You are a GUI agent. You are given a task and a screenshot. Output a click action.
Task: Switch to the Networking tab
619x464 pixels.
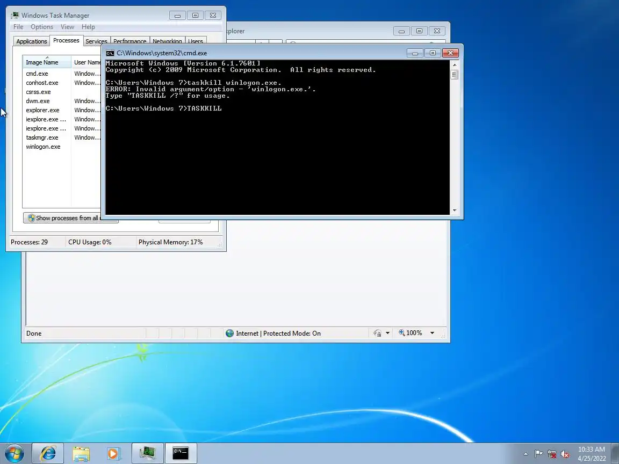click(x=168, y=41)
